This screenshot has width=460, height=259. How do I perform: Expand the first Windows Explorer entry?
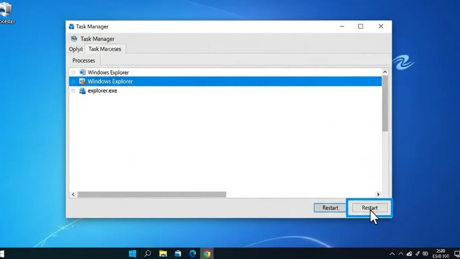pyautogui.click(x=73, y=72)
